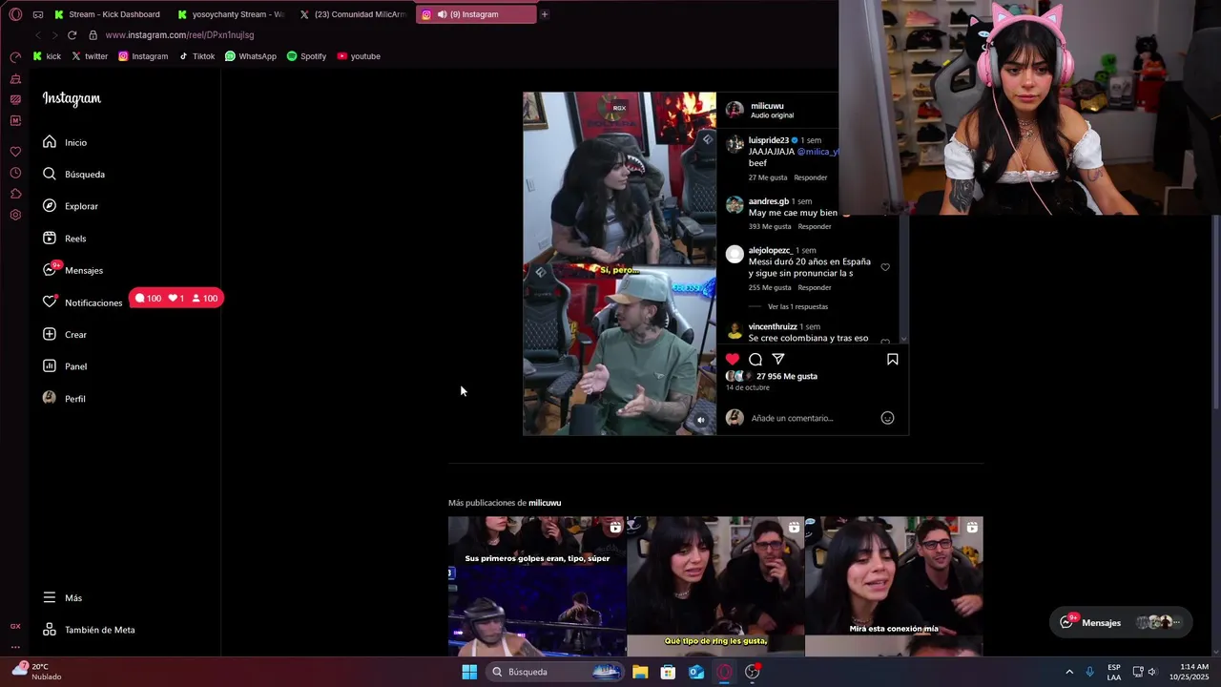Share the reel with paper plane icon

(778, 360)
